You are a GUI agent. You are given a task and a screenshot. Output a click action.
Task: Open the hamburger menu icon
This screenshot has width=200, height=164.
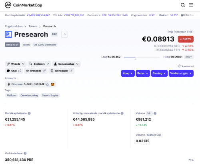click(x=191, y=5)
